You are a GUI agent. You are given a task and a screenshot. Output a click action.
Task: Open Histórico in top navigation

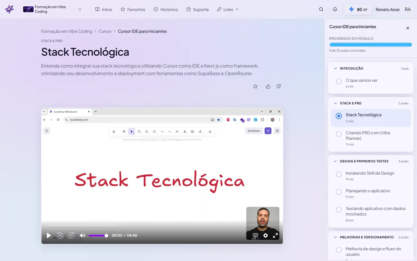coord(166,9)
